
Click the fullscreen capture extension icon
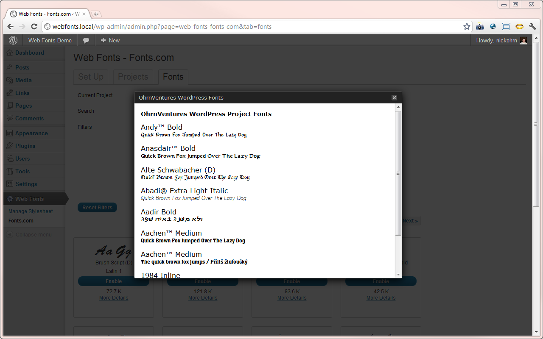[506, 26]
